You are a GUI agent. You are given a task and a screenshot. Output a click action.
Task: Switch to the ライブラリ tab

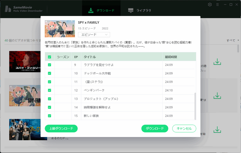pyautogui.click(x=139, y=11)
